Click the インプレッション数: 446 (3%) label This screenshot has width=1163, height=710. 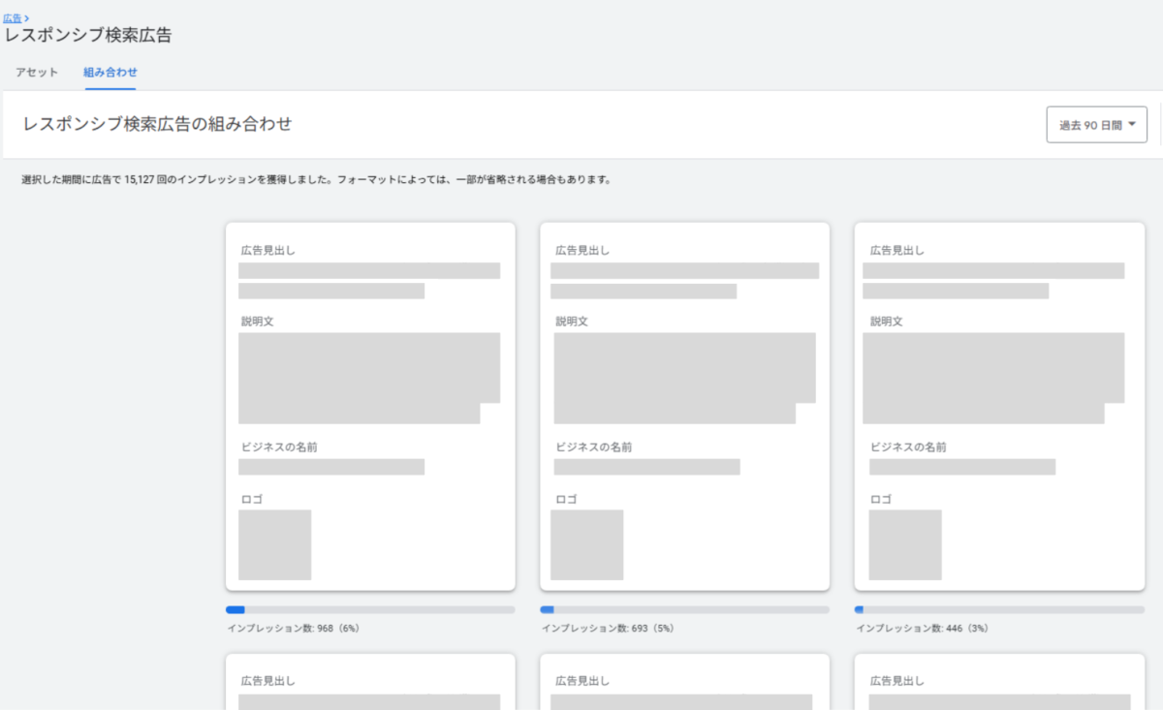point(921,629)
